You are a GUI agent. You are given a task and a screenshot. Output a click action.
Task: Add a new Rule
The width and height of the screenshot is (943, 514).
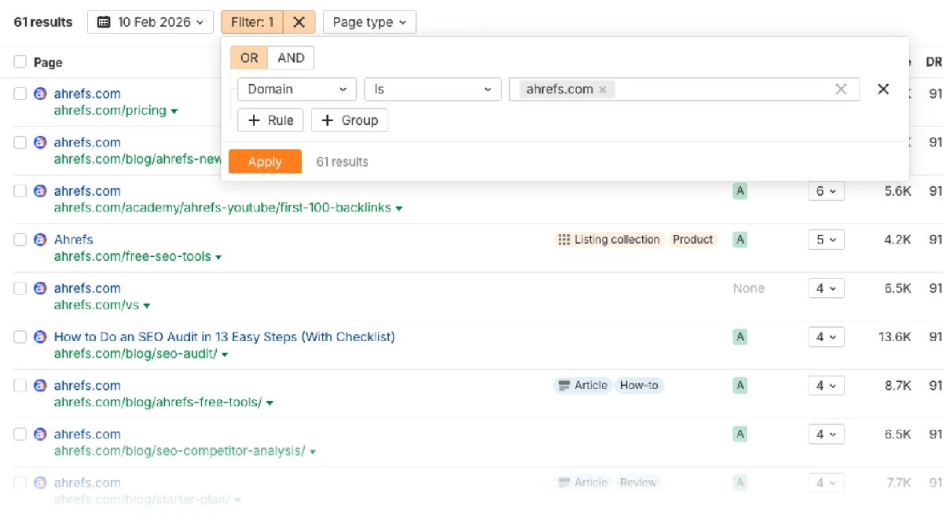(x=270, y=120)
